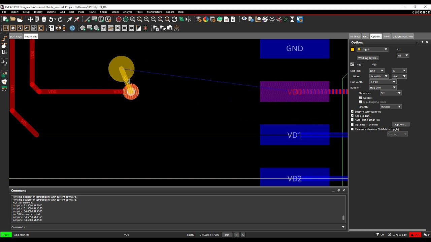Click the Dehighlight crossed sun icon
The image size is (431, 242).
279,19
